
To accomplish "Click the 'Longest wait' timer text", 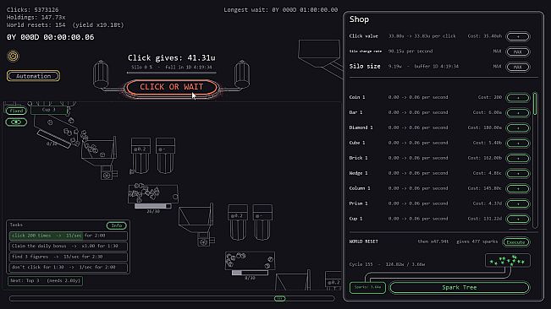I will point(281,10).
